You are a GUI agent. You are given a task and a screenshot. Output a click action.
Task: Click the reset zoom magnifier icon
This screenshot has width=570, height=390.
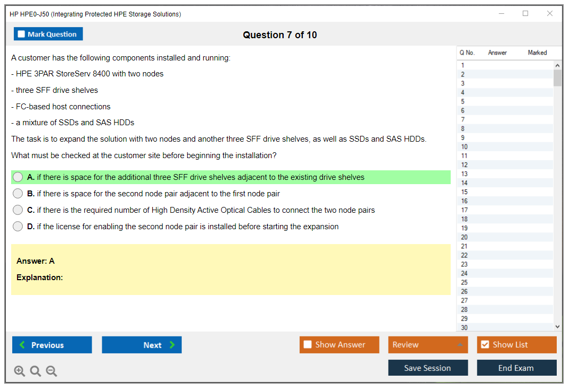coord(36,371)
